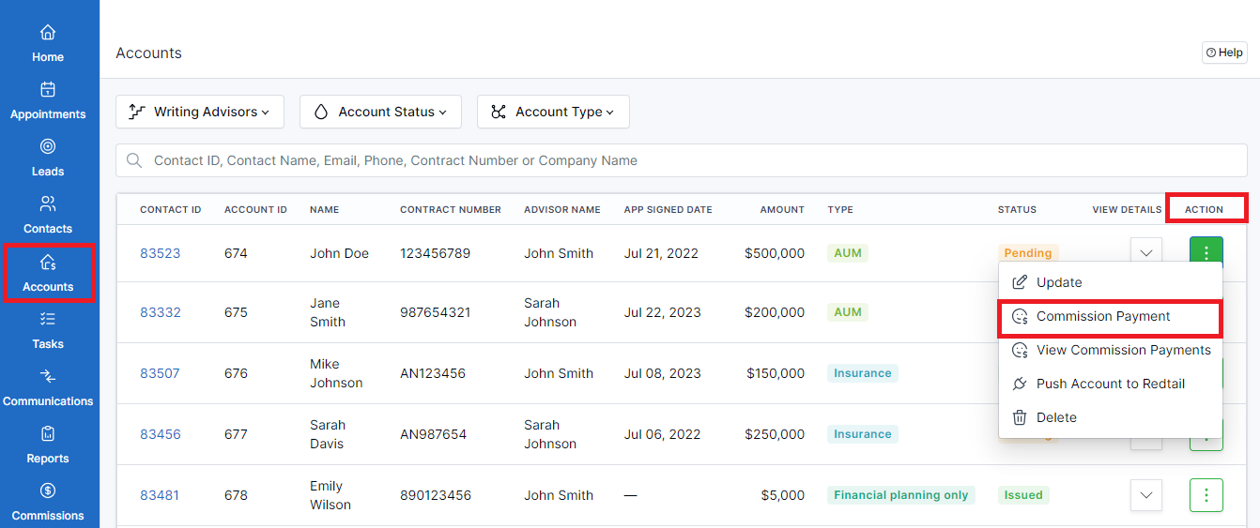Viewport: 1260px width, 528px height.
Task: Go to Appointments in the sidebar
Action: pos(48,101)
